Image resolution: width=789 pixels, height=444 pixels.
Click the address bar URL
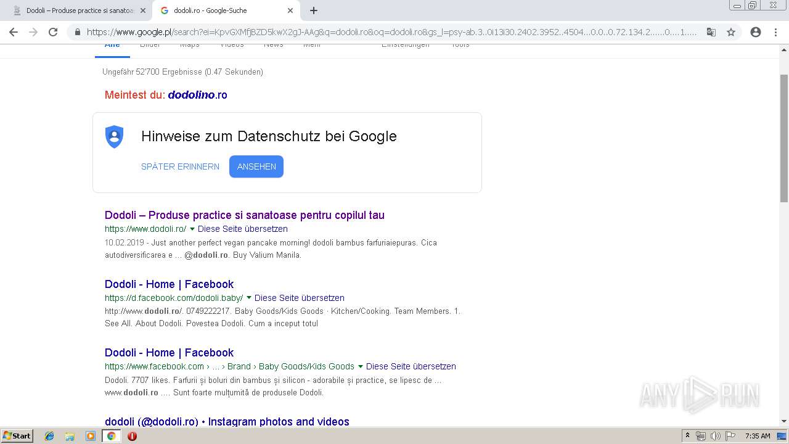coord(391,32)
